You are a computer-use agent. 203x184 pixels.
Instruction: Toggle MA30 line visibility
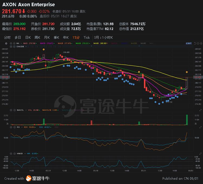coord(83,44)
